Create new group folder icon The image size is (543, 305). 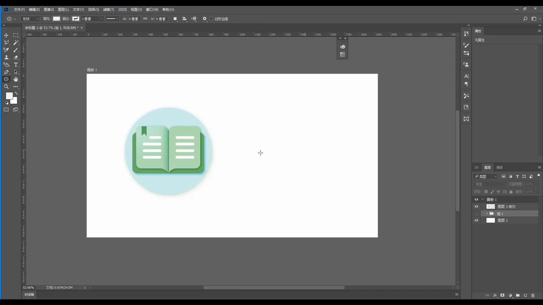click(518, 295)
